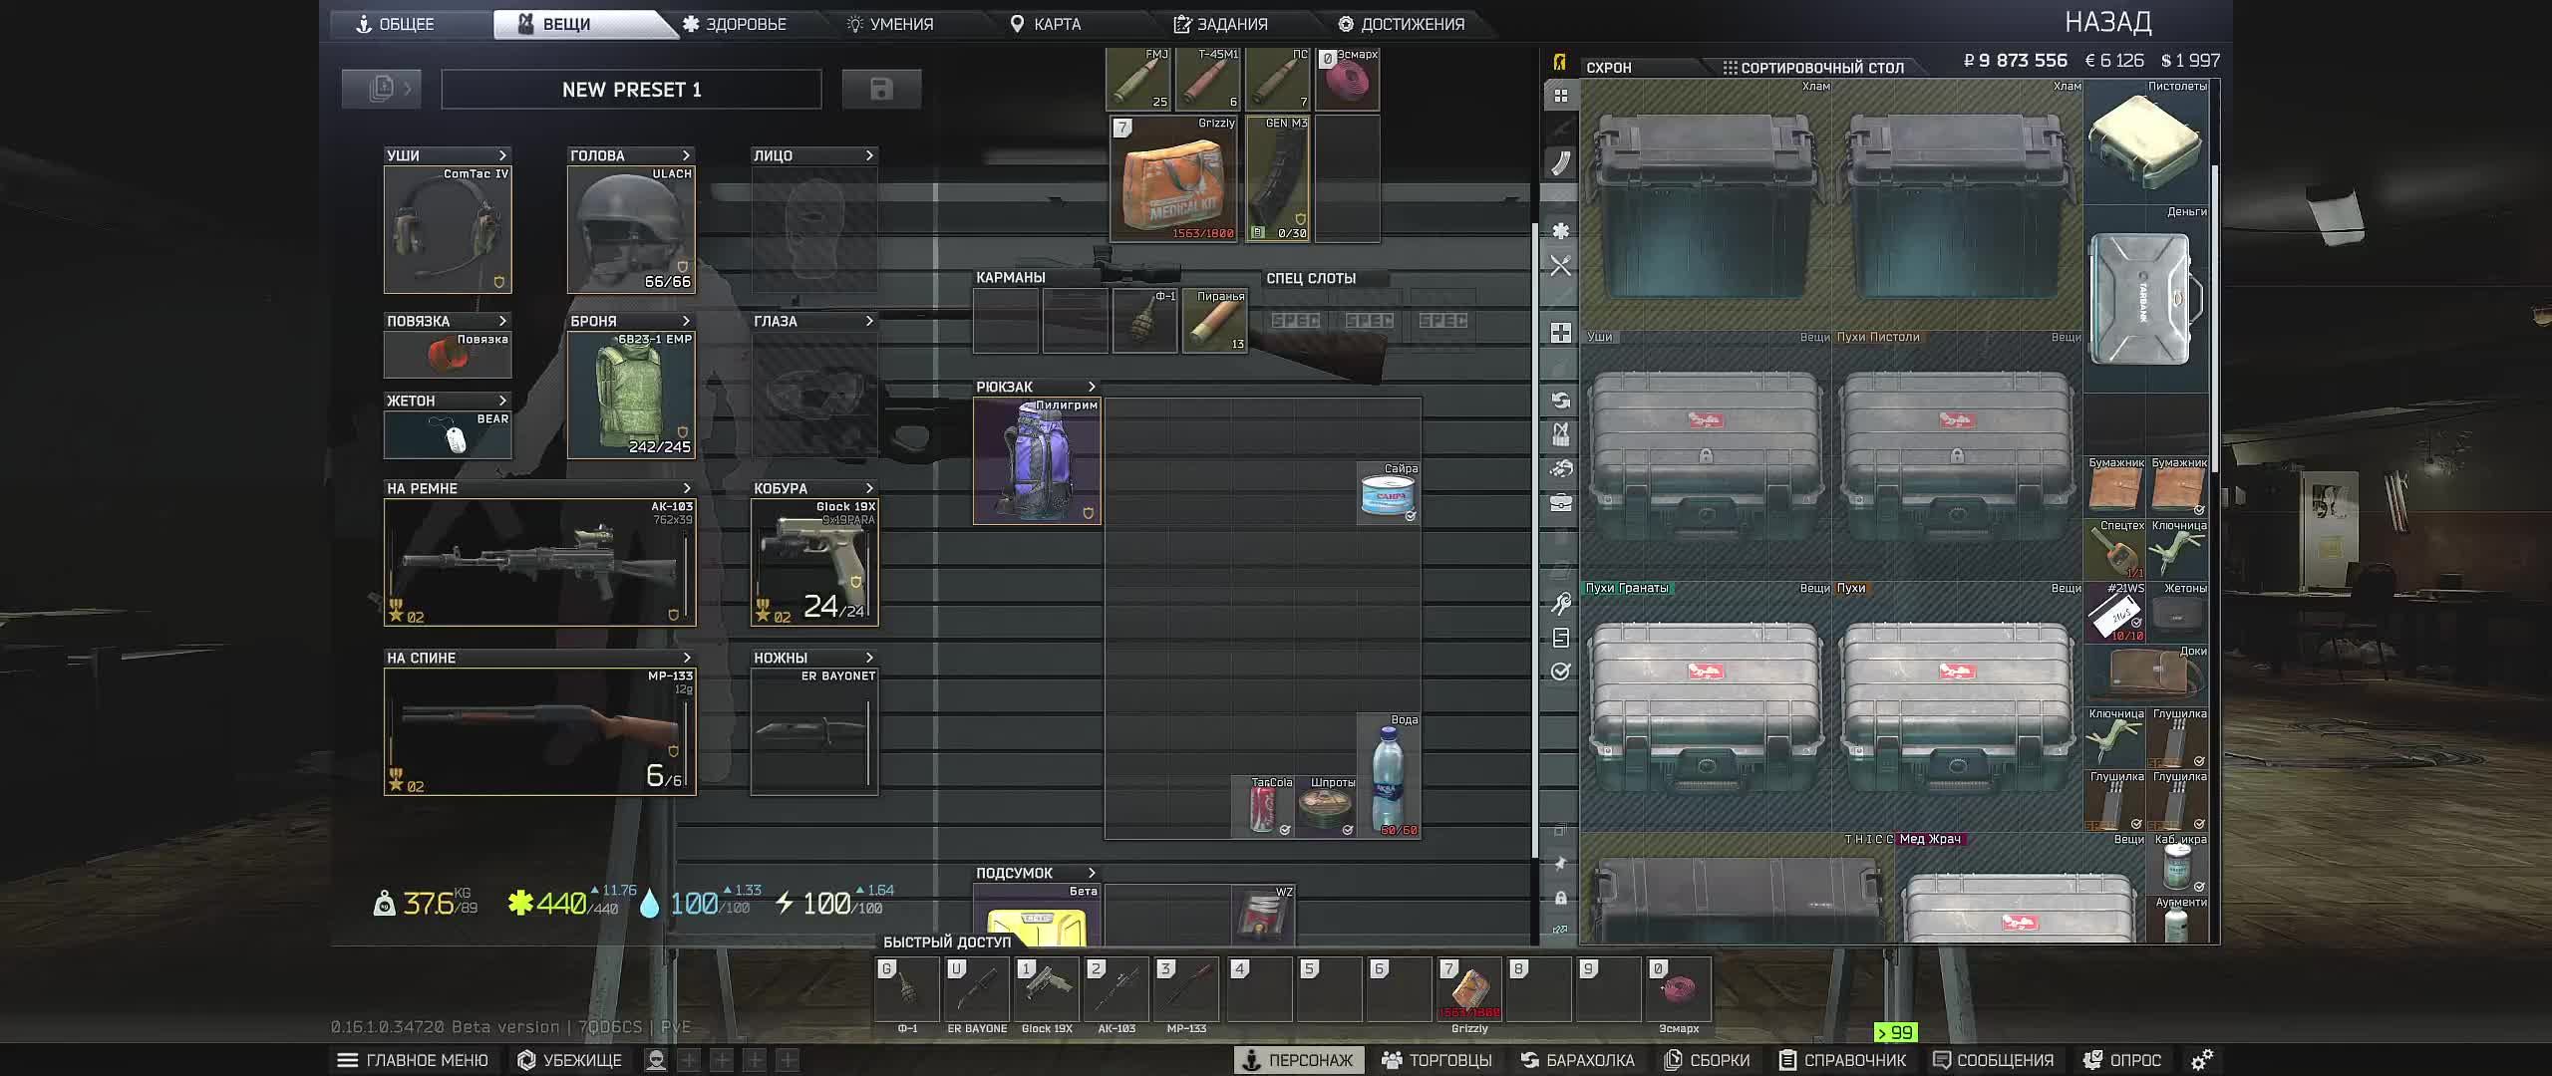Click the СОРТИРОВОЧНЫЙ СТОЛ button

click(x=1814, y=68)
